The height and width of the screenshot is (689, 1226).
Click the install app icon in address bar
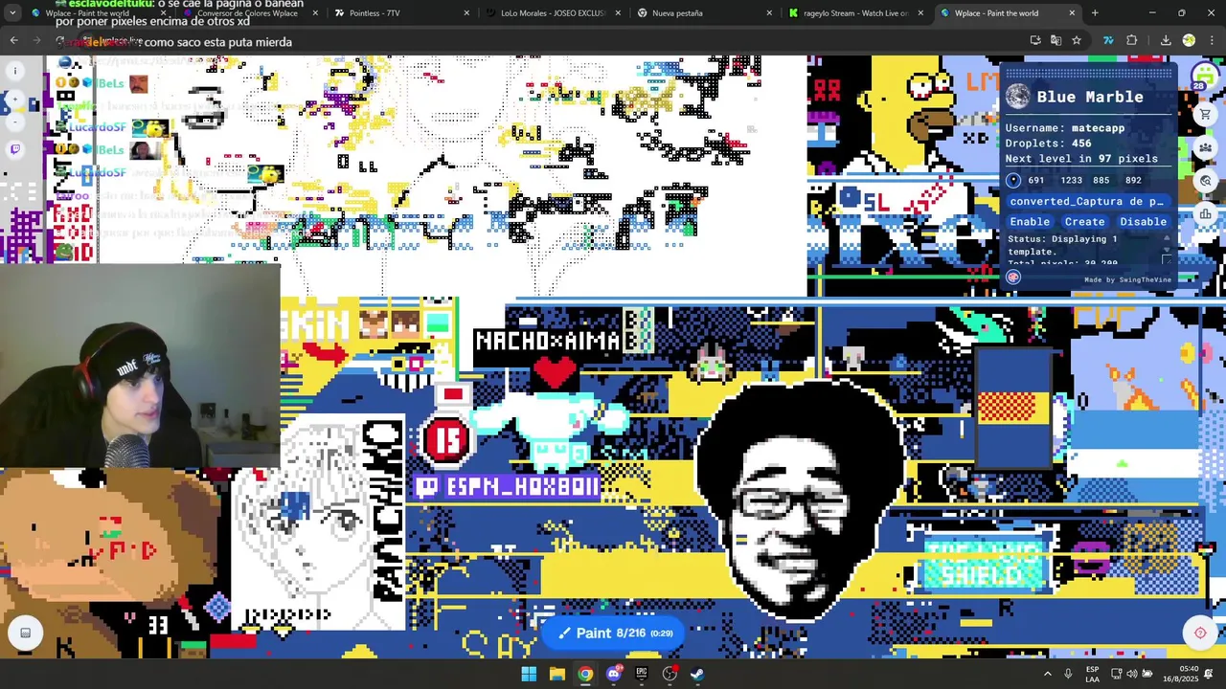pos(1034,40)
